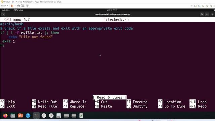Open Files manager from the dock
Screen dimensions: 215x121
pyautogui.click(x=13, y=116)
